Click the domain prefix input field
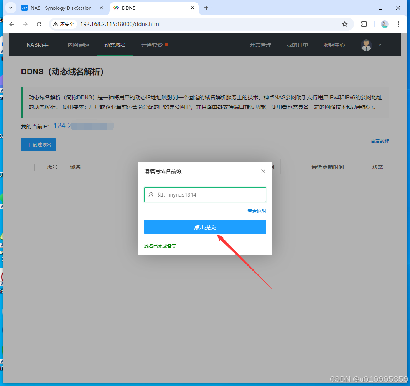Screen dimensions: 410x386 click(205, 194)
